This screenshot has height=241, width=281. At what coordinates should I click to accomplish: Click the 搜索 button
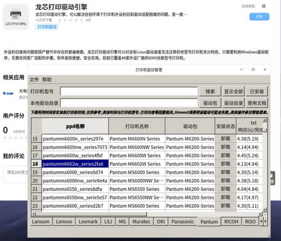pyautogui.click(x=210, y=91)
